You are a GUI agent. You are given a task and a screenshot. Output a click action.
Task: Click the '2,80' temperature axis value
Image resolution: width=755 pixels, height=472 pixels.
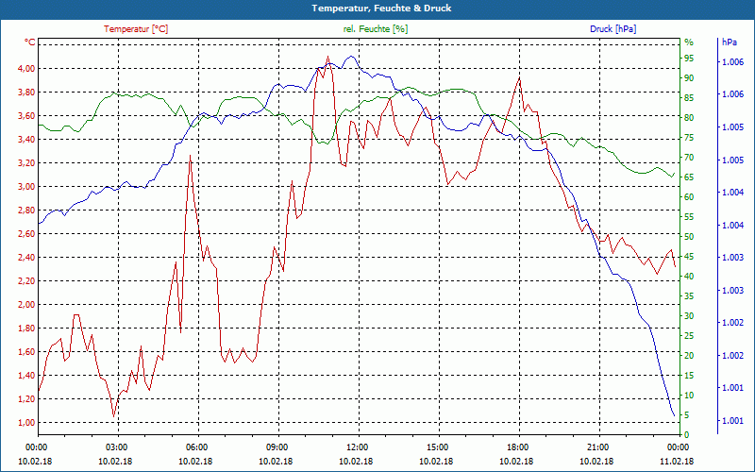click(x=27, y=210)
